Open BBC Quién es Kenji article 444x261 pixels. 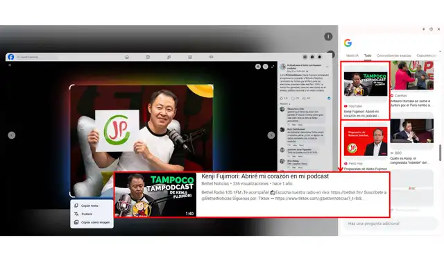coord(410,160)
